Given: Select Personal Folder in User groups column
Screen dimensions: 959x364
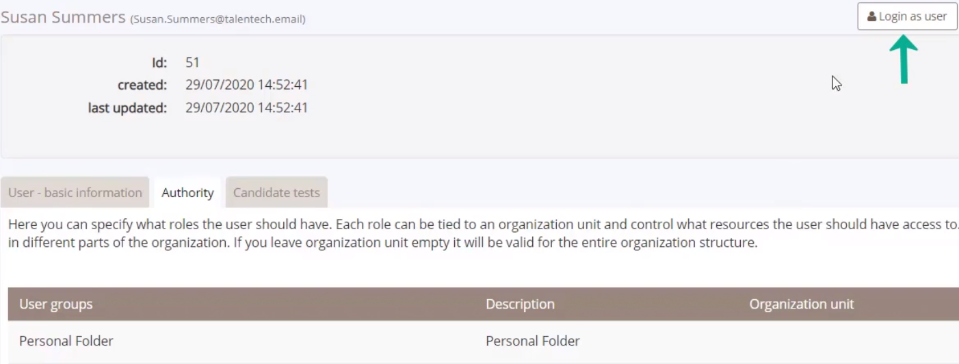Looking at the screenshot, I should [x=66, y=341].
